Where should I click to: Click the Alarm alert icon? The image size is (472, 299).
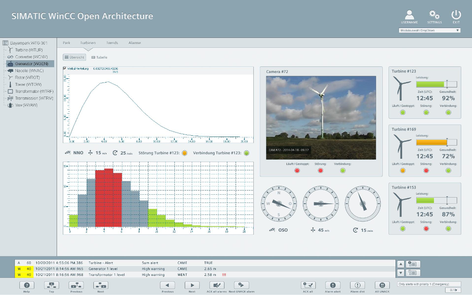[x=333, y=285]
